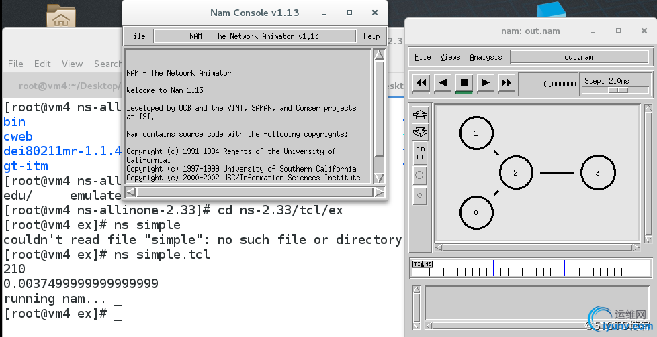Click the bottom annotation list box
This screenshot has height=337, width=657.
[537, 304]
